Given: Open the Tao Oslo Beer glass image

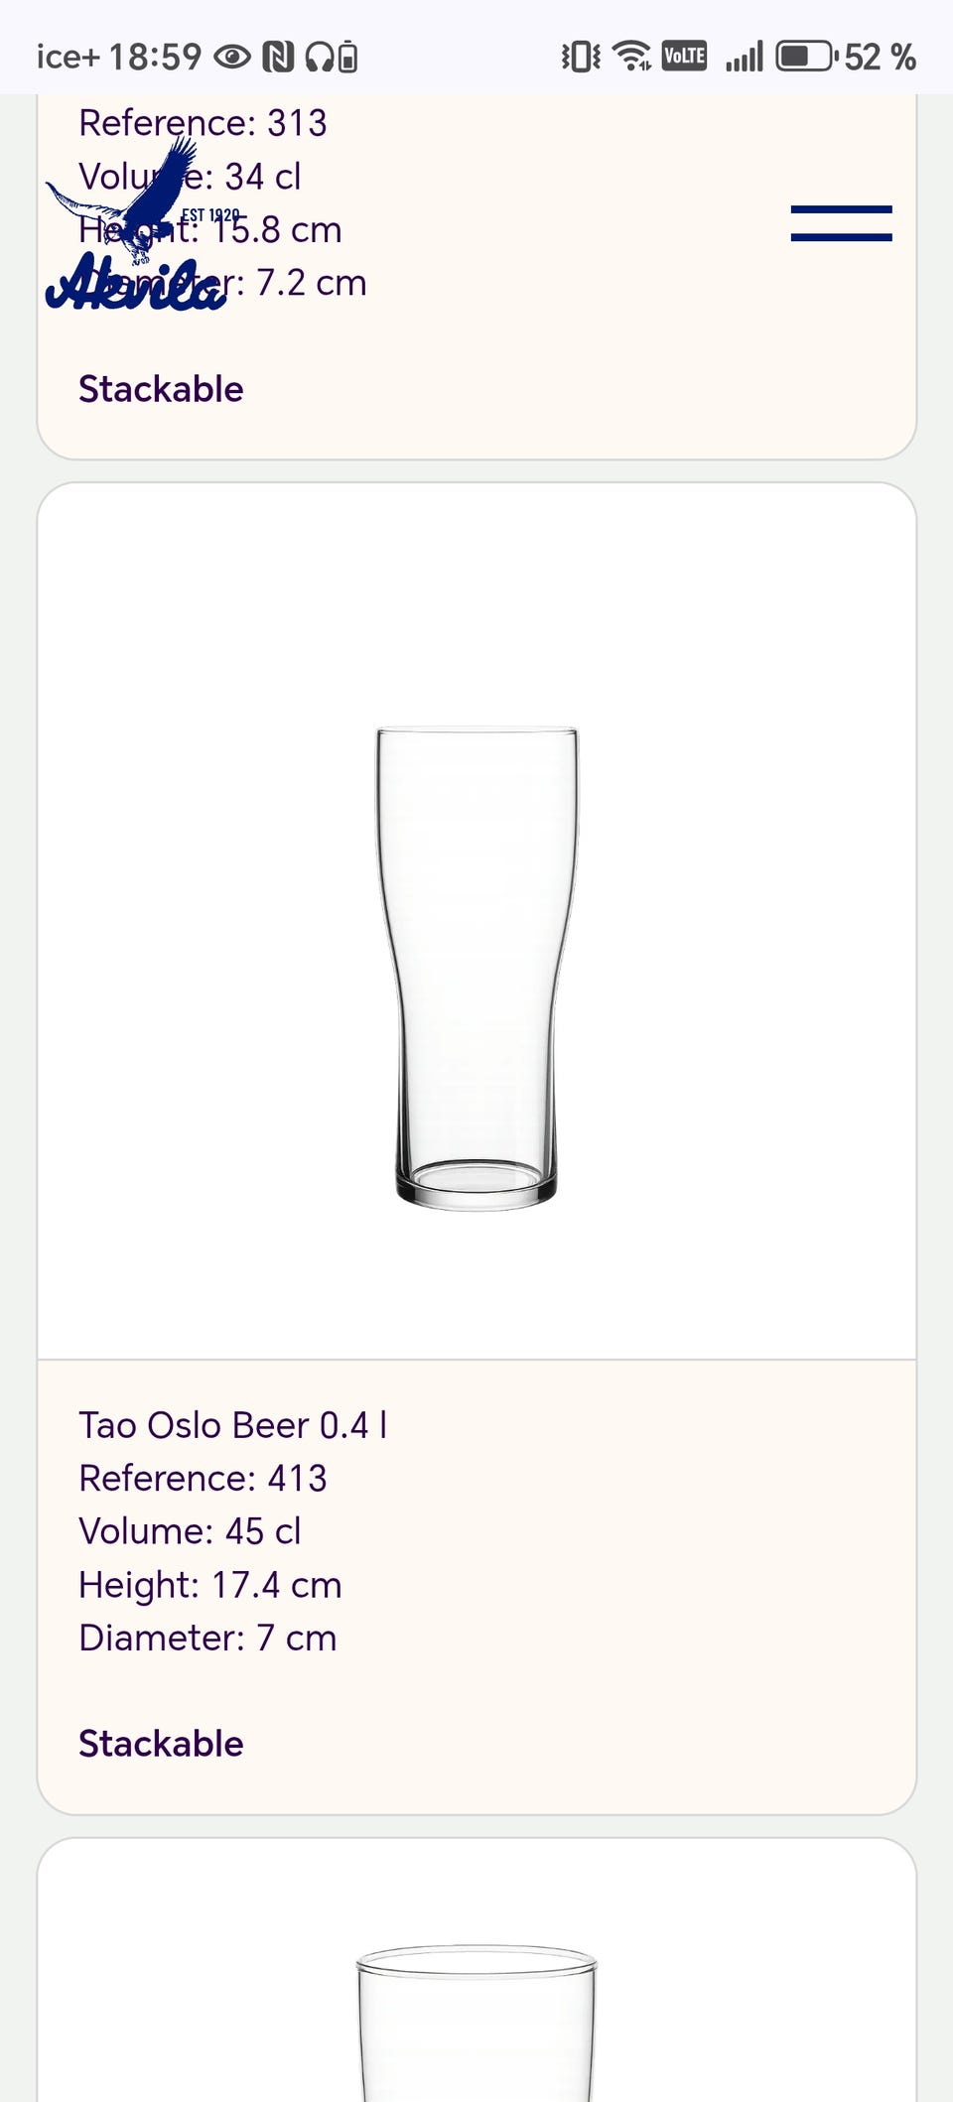Looking at the screenshot, I should click(x=476, y=969).
